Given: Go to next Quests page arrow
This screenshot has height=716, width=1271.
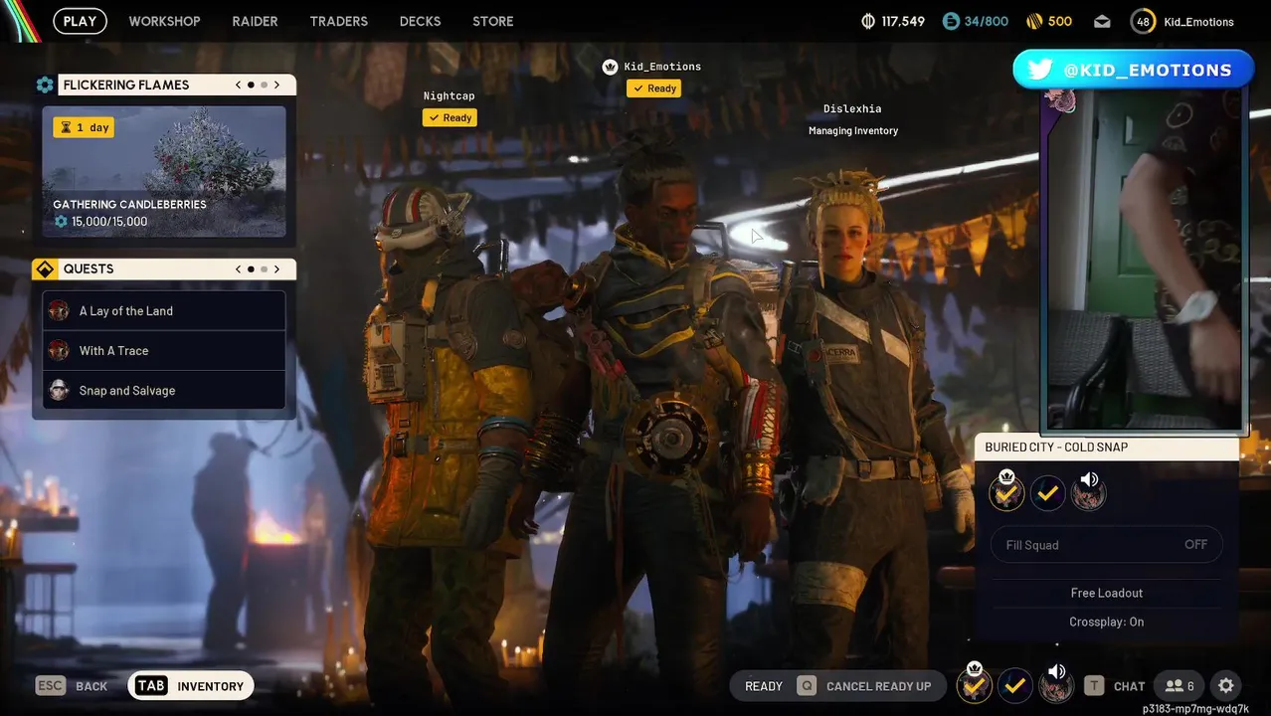Looking at the screenshot, I should [x=277, y=269].
